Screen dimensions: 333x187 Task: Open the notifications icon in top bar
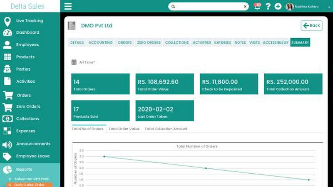(257, 6)
